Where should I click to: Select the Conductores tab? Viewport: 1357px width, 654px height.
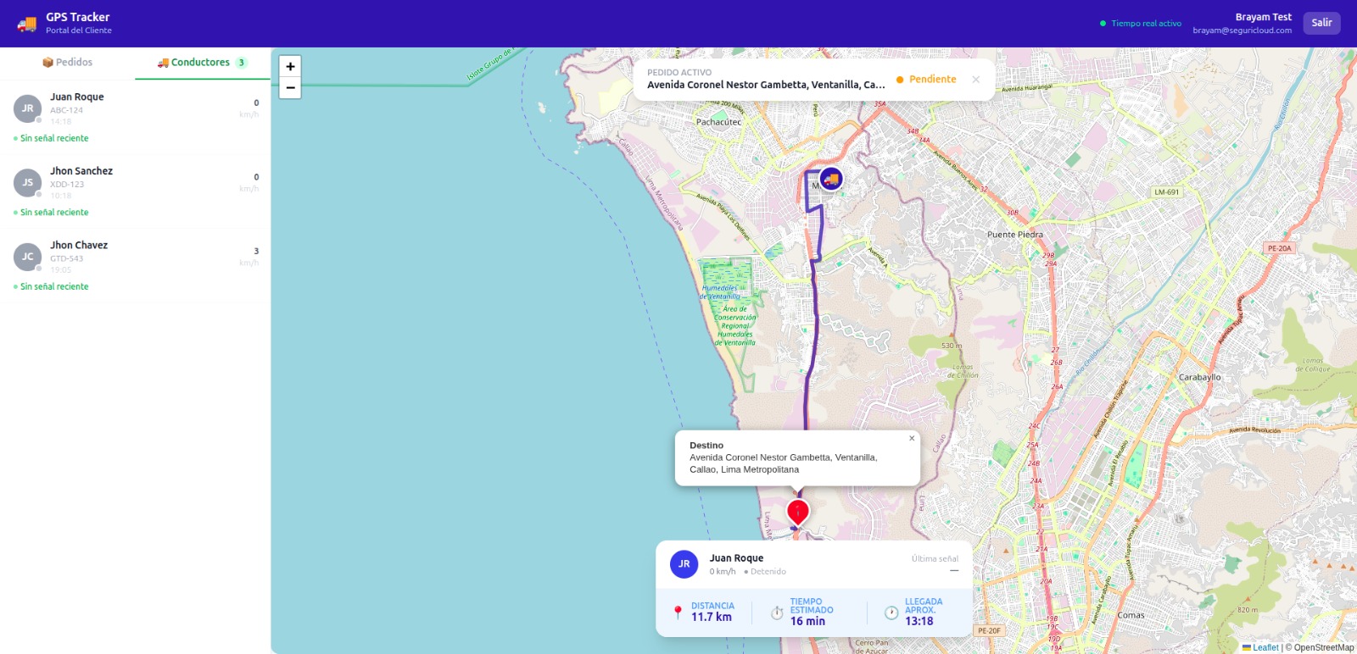(x=203, y=63)
